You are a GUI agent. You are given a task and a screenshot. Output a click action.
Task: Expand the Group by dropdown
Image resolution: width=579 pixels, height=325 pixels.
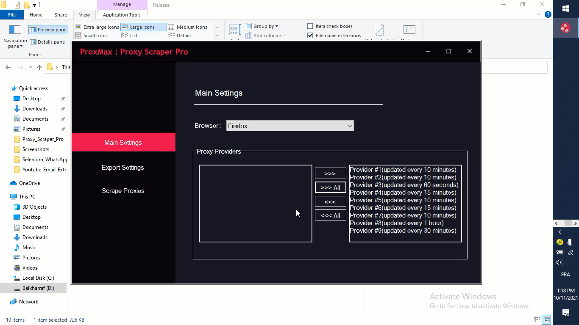tap(262, 26)
